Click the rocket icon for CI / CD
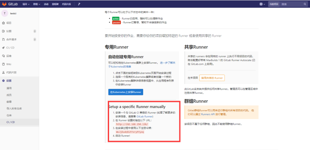The image size is (310, 150). [3, 48]
